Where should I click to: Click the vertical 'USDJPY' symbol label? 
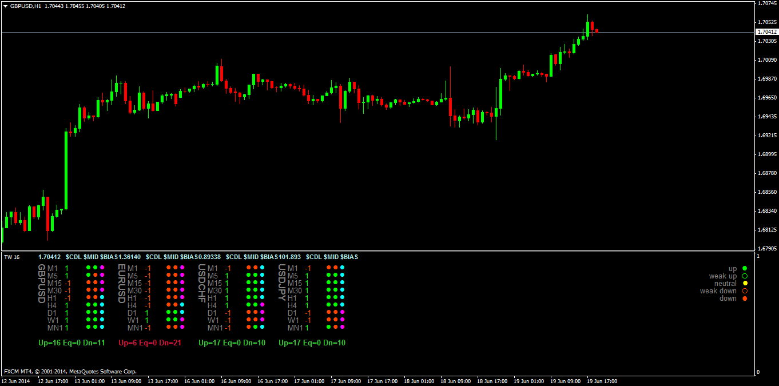click(281, 282)
